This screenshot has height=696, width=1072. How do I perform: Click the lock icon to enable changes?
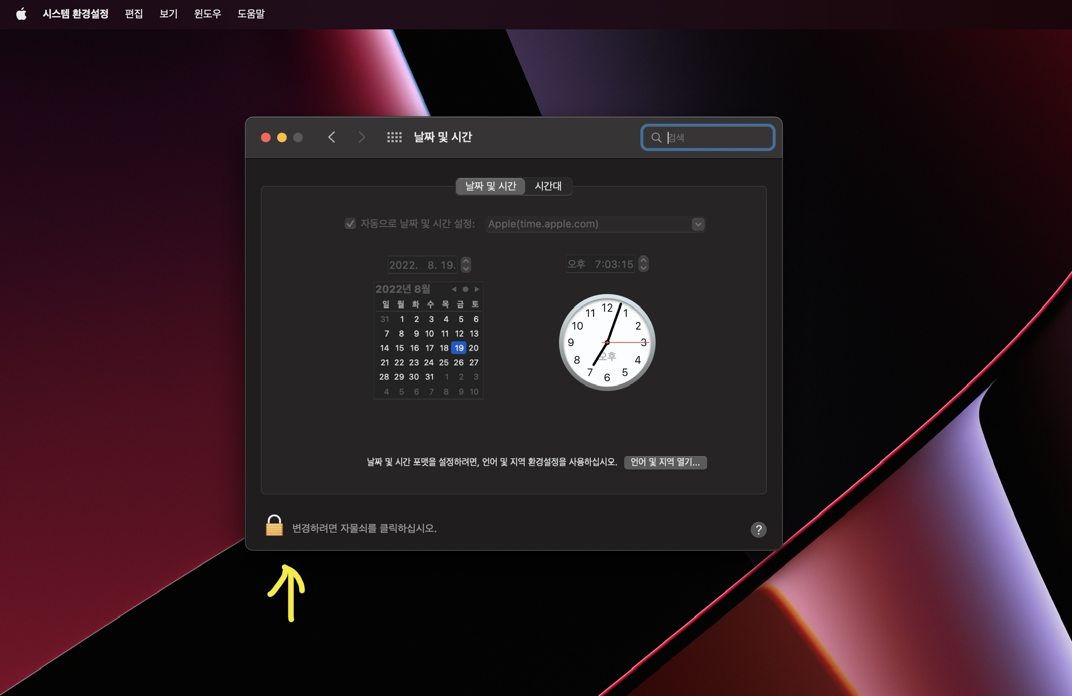pyautogui.click(x=274, y=527)
